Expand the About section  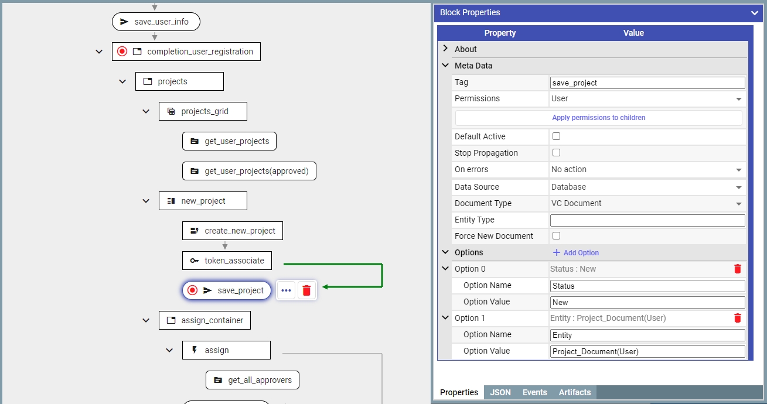[x=446, y=49]
